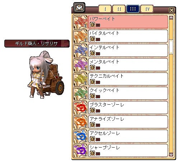Click the red パワーベイト scroll icon
The height and width of the screenshot is (164, 179).
pyautogui.click(x=80, y=22)
